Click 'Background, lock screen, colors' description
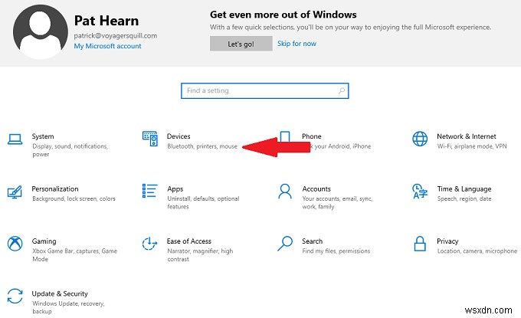The height and width of the screenshot is (318, 521). (74, 198)
